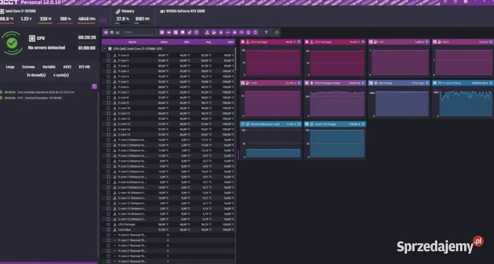Click the copy log icon above the test log
494x264 pixels.
coord(94,86)
